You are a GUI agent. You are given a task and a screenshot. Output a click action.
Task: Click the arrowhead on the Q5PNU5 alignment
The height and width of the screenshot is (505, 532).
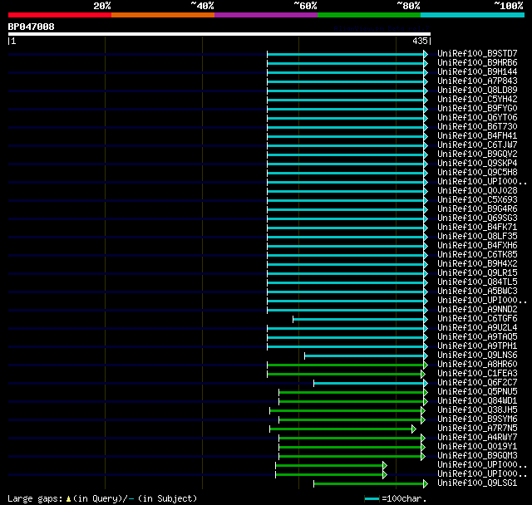tap(426, 393)
